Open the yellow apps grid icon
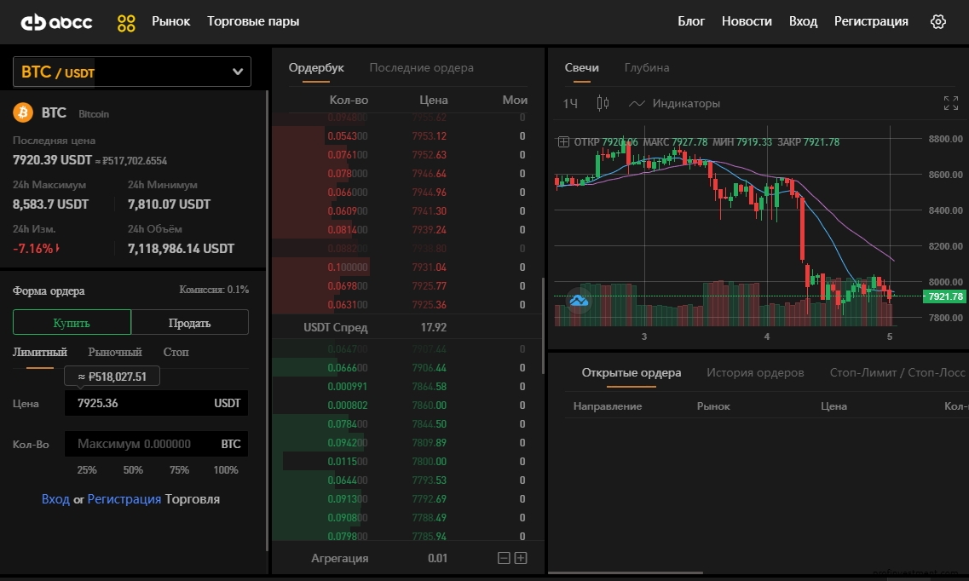 tap(126, 23)
